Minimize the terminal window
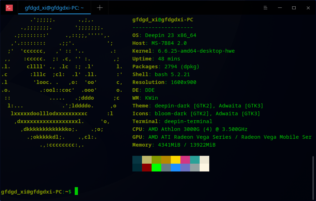The height and width of the screenshot is (201, 316). point(280,8)
